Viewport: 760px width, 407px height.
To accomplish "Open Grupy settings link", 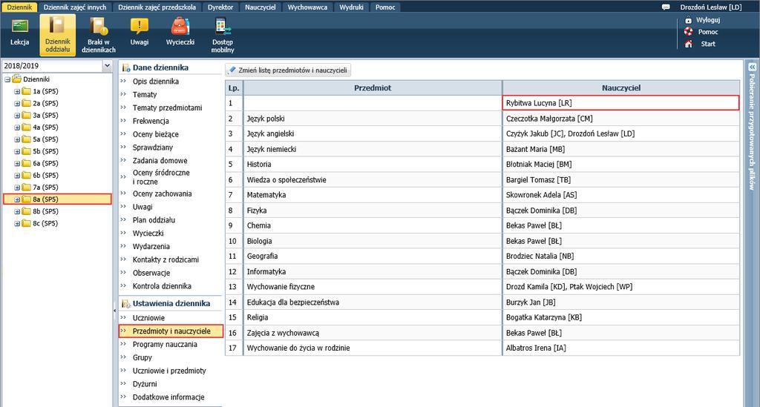I will click(142, 357).
